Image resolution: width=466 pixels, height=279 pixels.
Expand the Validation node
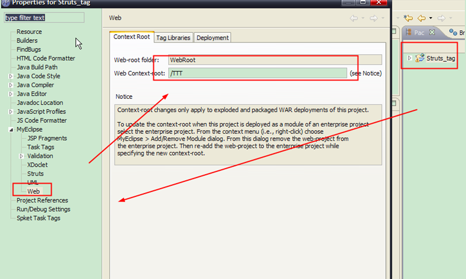[x=21, y=156]
